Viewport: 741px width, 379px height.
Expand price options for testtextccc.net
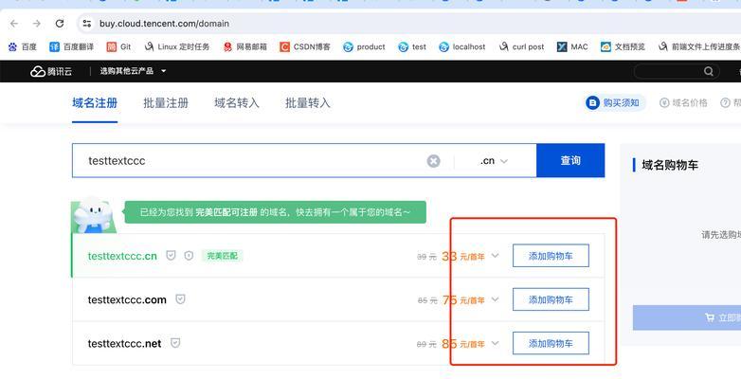(495, 343)
